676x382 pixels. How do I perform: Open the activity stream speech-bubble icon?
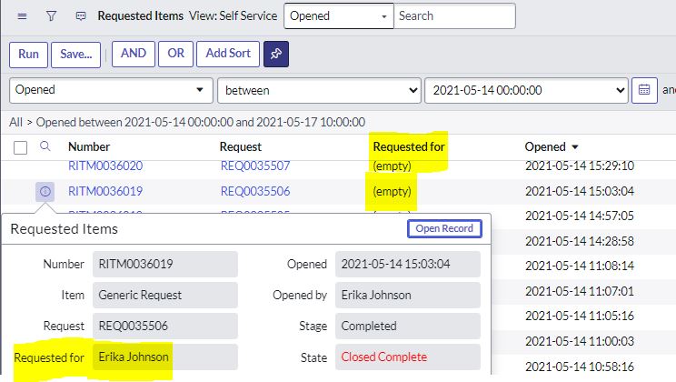[x=81, y=16]
